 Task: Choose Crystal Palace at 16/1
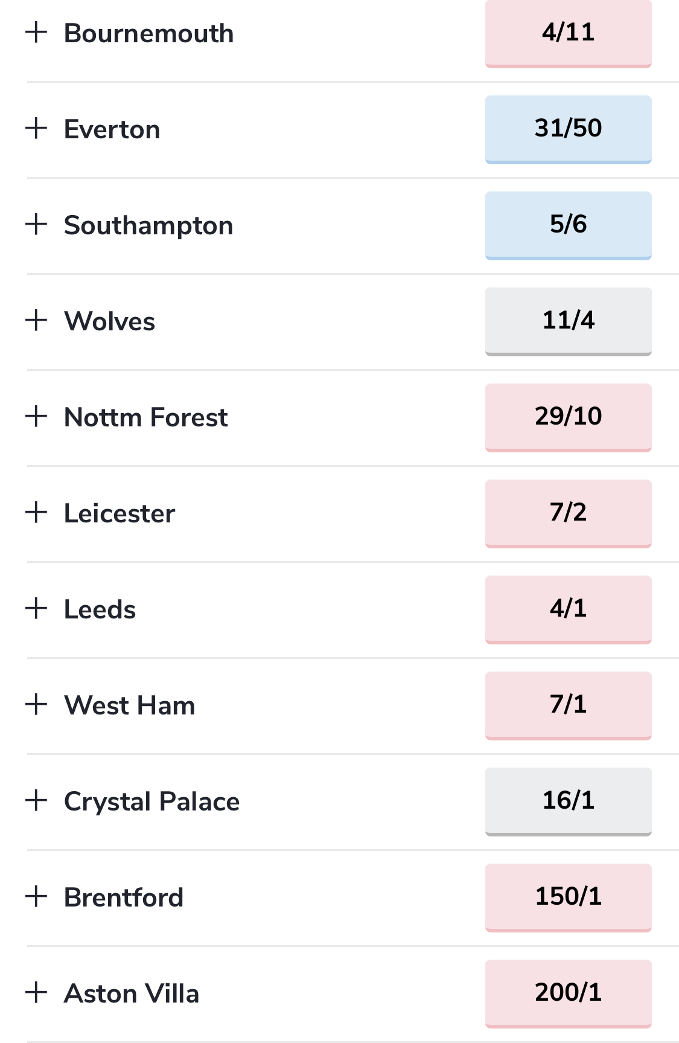point(569,802)
